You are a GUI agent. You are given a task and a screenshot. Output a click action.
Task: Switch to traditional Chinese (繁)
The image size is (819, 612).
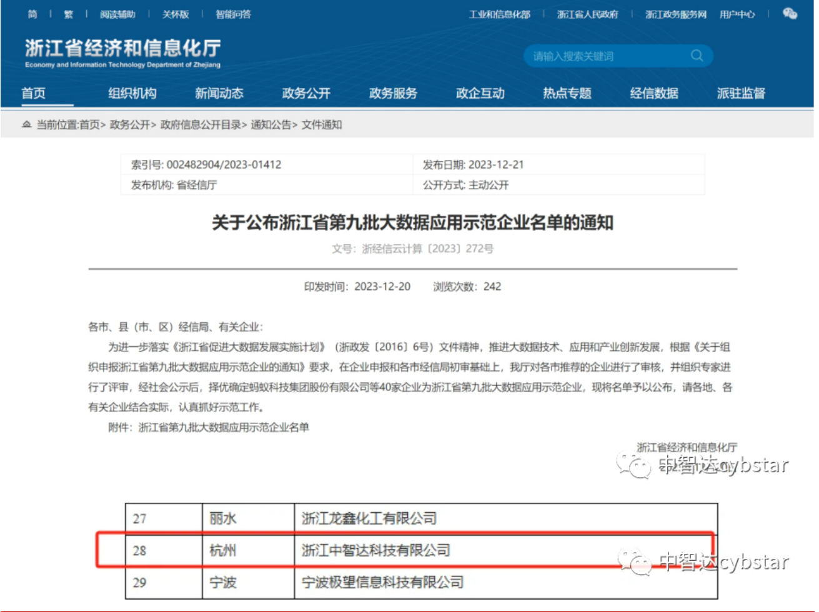68,14
